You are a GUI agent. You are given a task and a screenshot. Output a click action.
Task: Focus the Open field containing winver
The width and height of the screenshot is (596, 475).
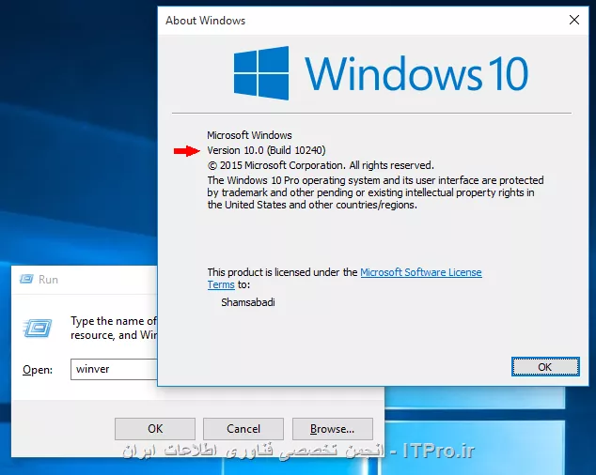point(114,369)
